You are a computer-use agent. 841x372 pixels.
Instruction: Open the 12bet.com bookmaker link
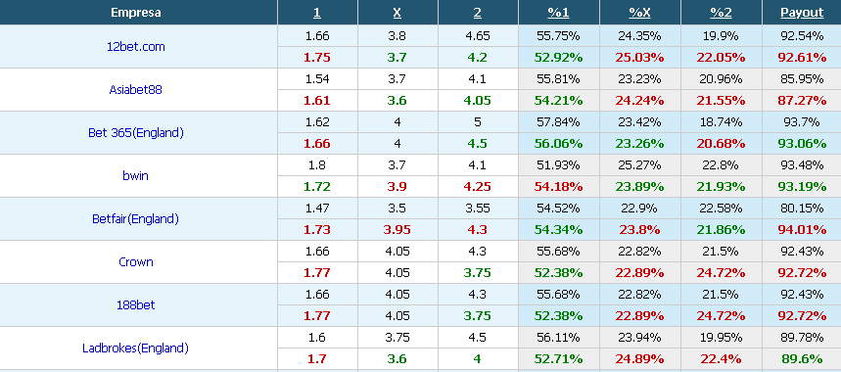(x=136, y=47)
